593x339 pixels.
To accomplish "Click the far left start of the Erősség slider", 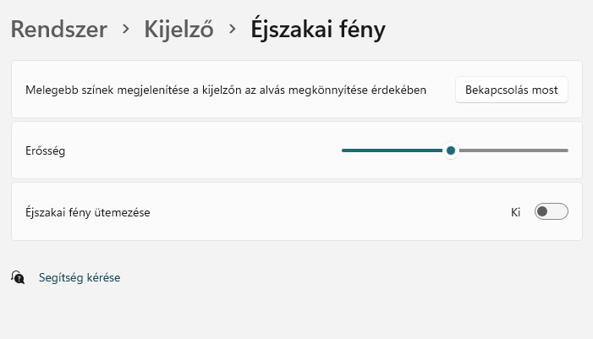I will click(343, 150).
